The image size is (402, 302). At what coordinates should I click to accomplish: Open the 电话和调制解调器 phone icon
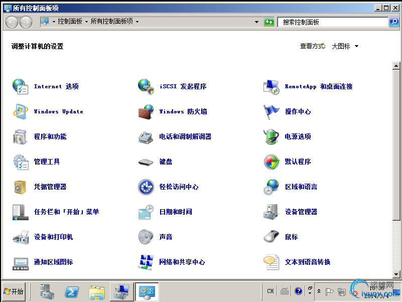coord(146,136)
